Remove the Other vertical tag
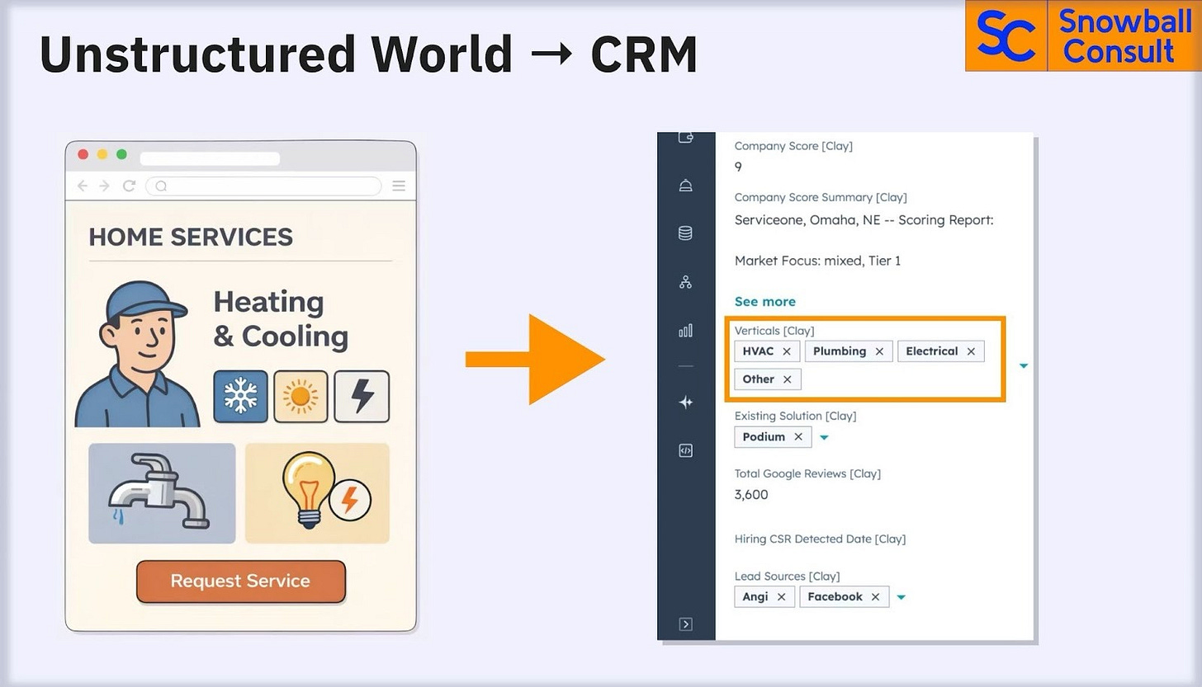 [x=787, y=379]
